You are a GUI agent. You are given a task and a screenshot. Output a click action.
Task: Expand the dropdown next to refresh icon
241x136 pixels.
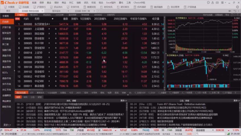[238, 11]
